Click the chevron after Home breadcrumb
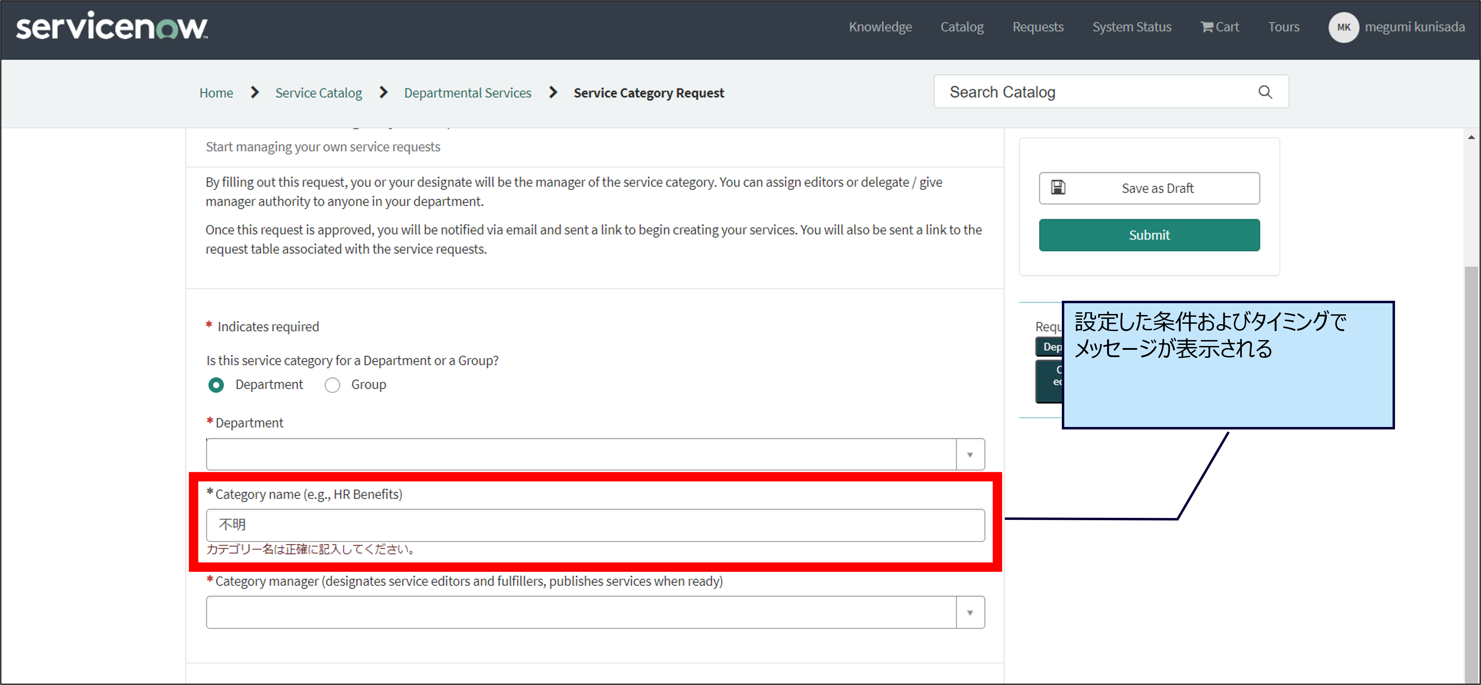Image resolution: width=1481 pixels, height=685 pixels. [x=255, y=92]
